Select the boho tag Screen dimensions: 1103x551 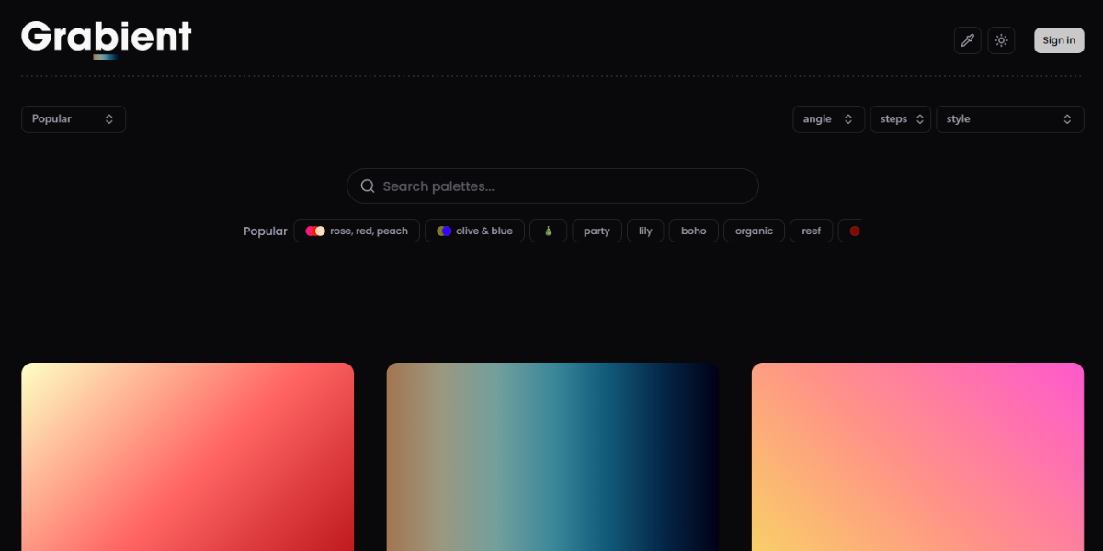(x=693, y=231)
